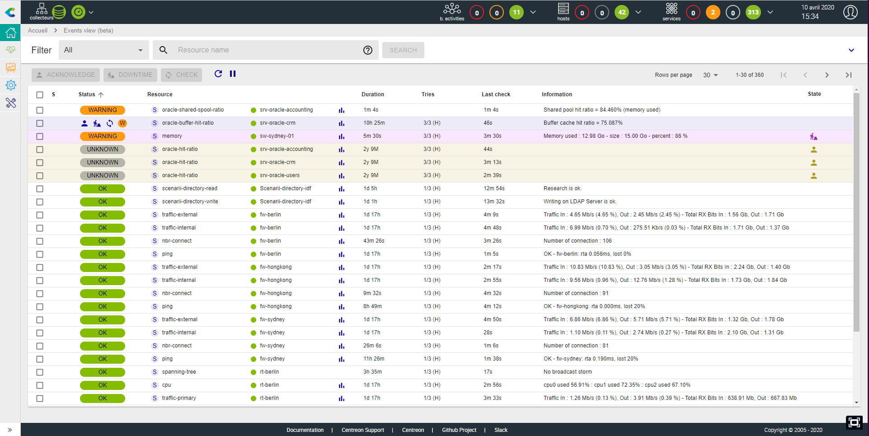869x436 pixels.
Task: Pause auto-refresh of the list
Action: (233, 74)
